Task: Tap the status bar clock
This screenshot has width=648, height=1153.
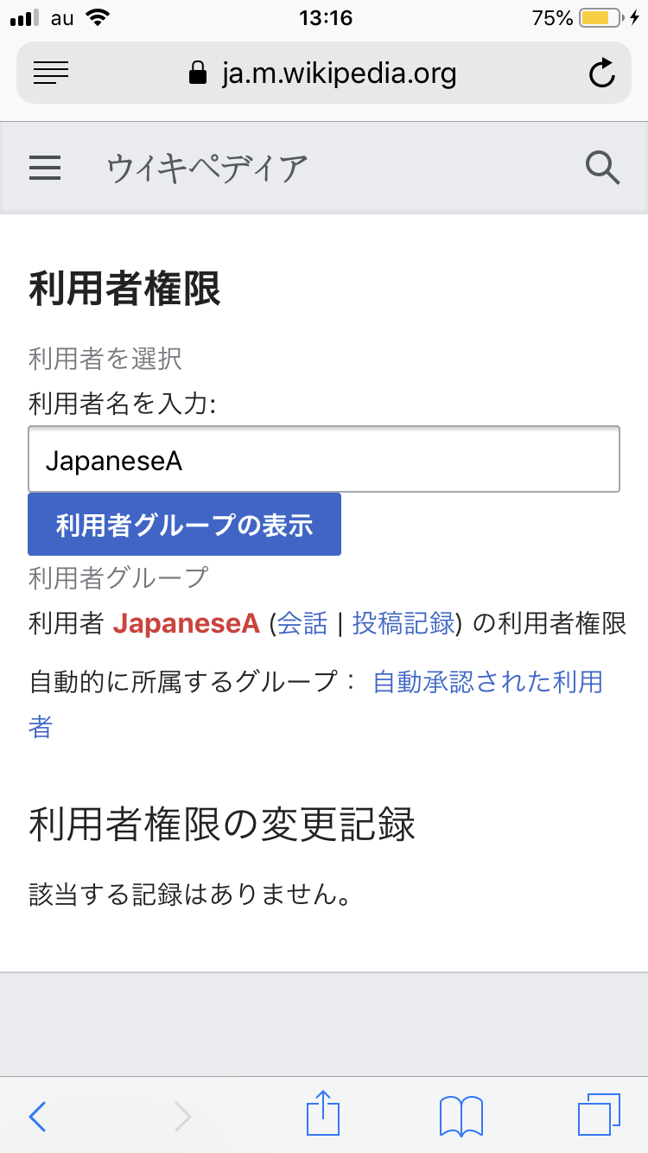Action: point(325,18)
